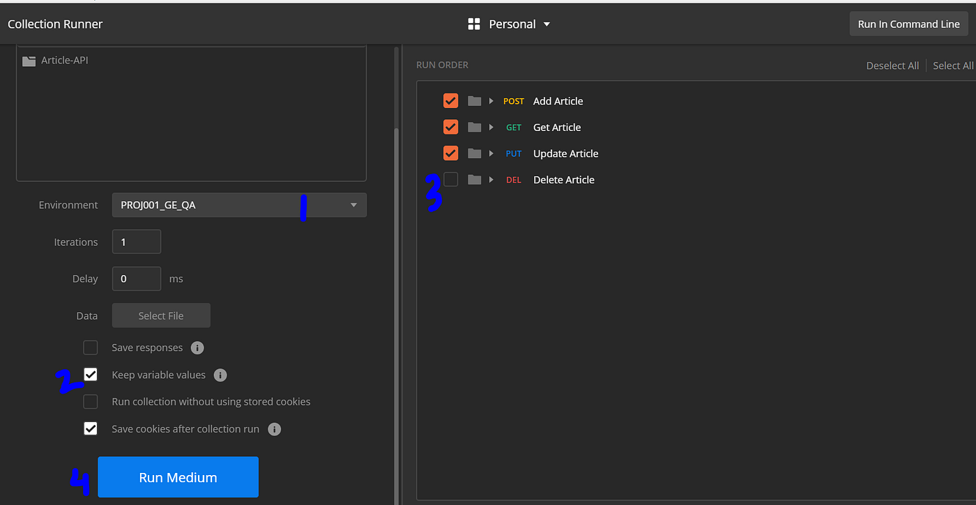This screenshot has width=976, height=505.
Task: Enable the Delete Article checkbox
Action: pyautogui.click(x=450, y=179)
